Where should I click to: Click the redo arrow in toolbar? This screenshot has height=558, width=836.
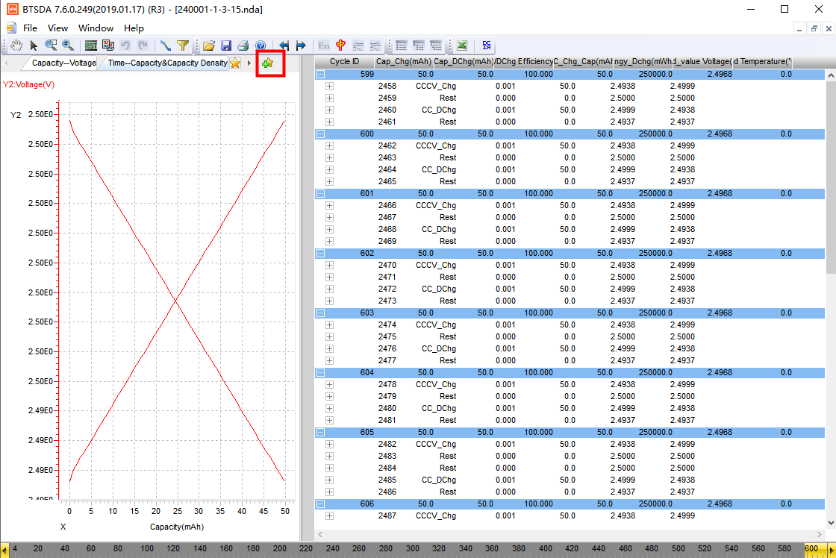143,46
